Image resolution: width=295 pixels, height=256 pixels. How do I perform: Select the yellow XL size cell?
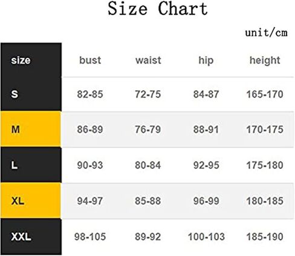coord(31,201)
